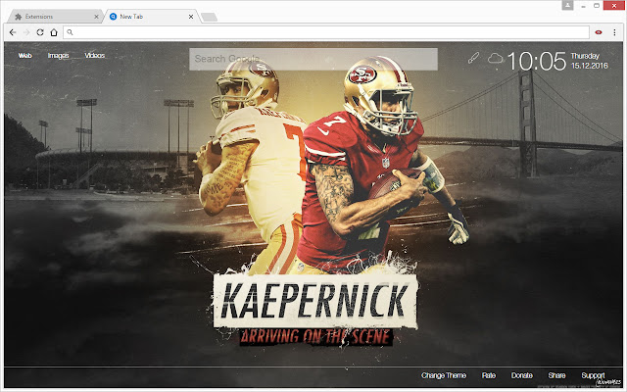
Task: Click the forward navigation arrow
Action: [26, 32]
